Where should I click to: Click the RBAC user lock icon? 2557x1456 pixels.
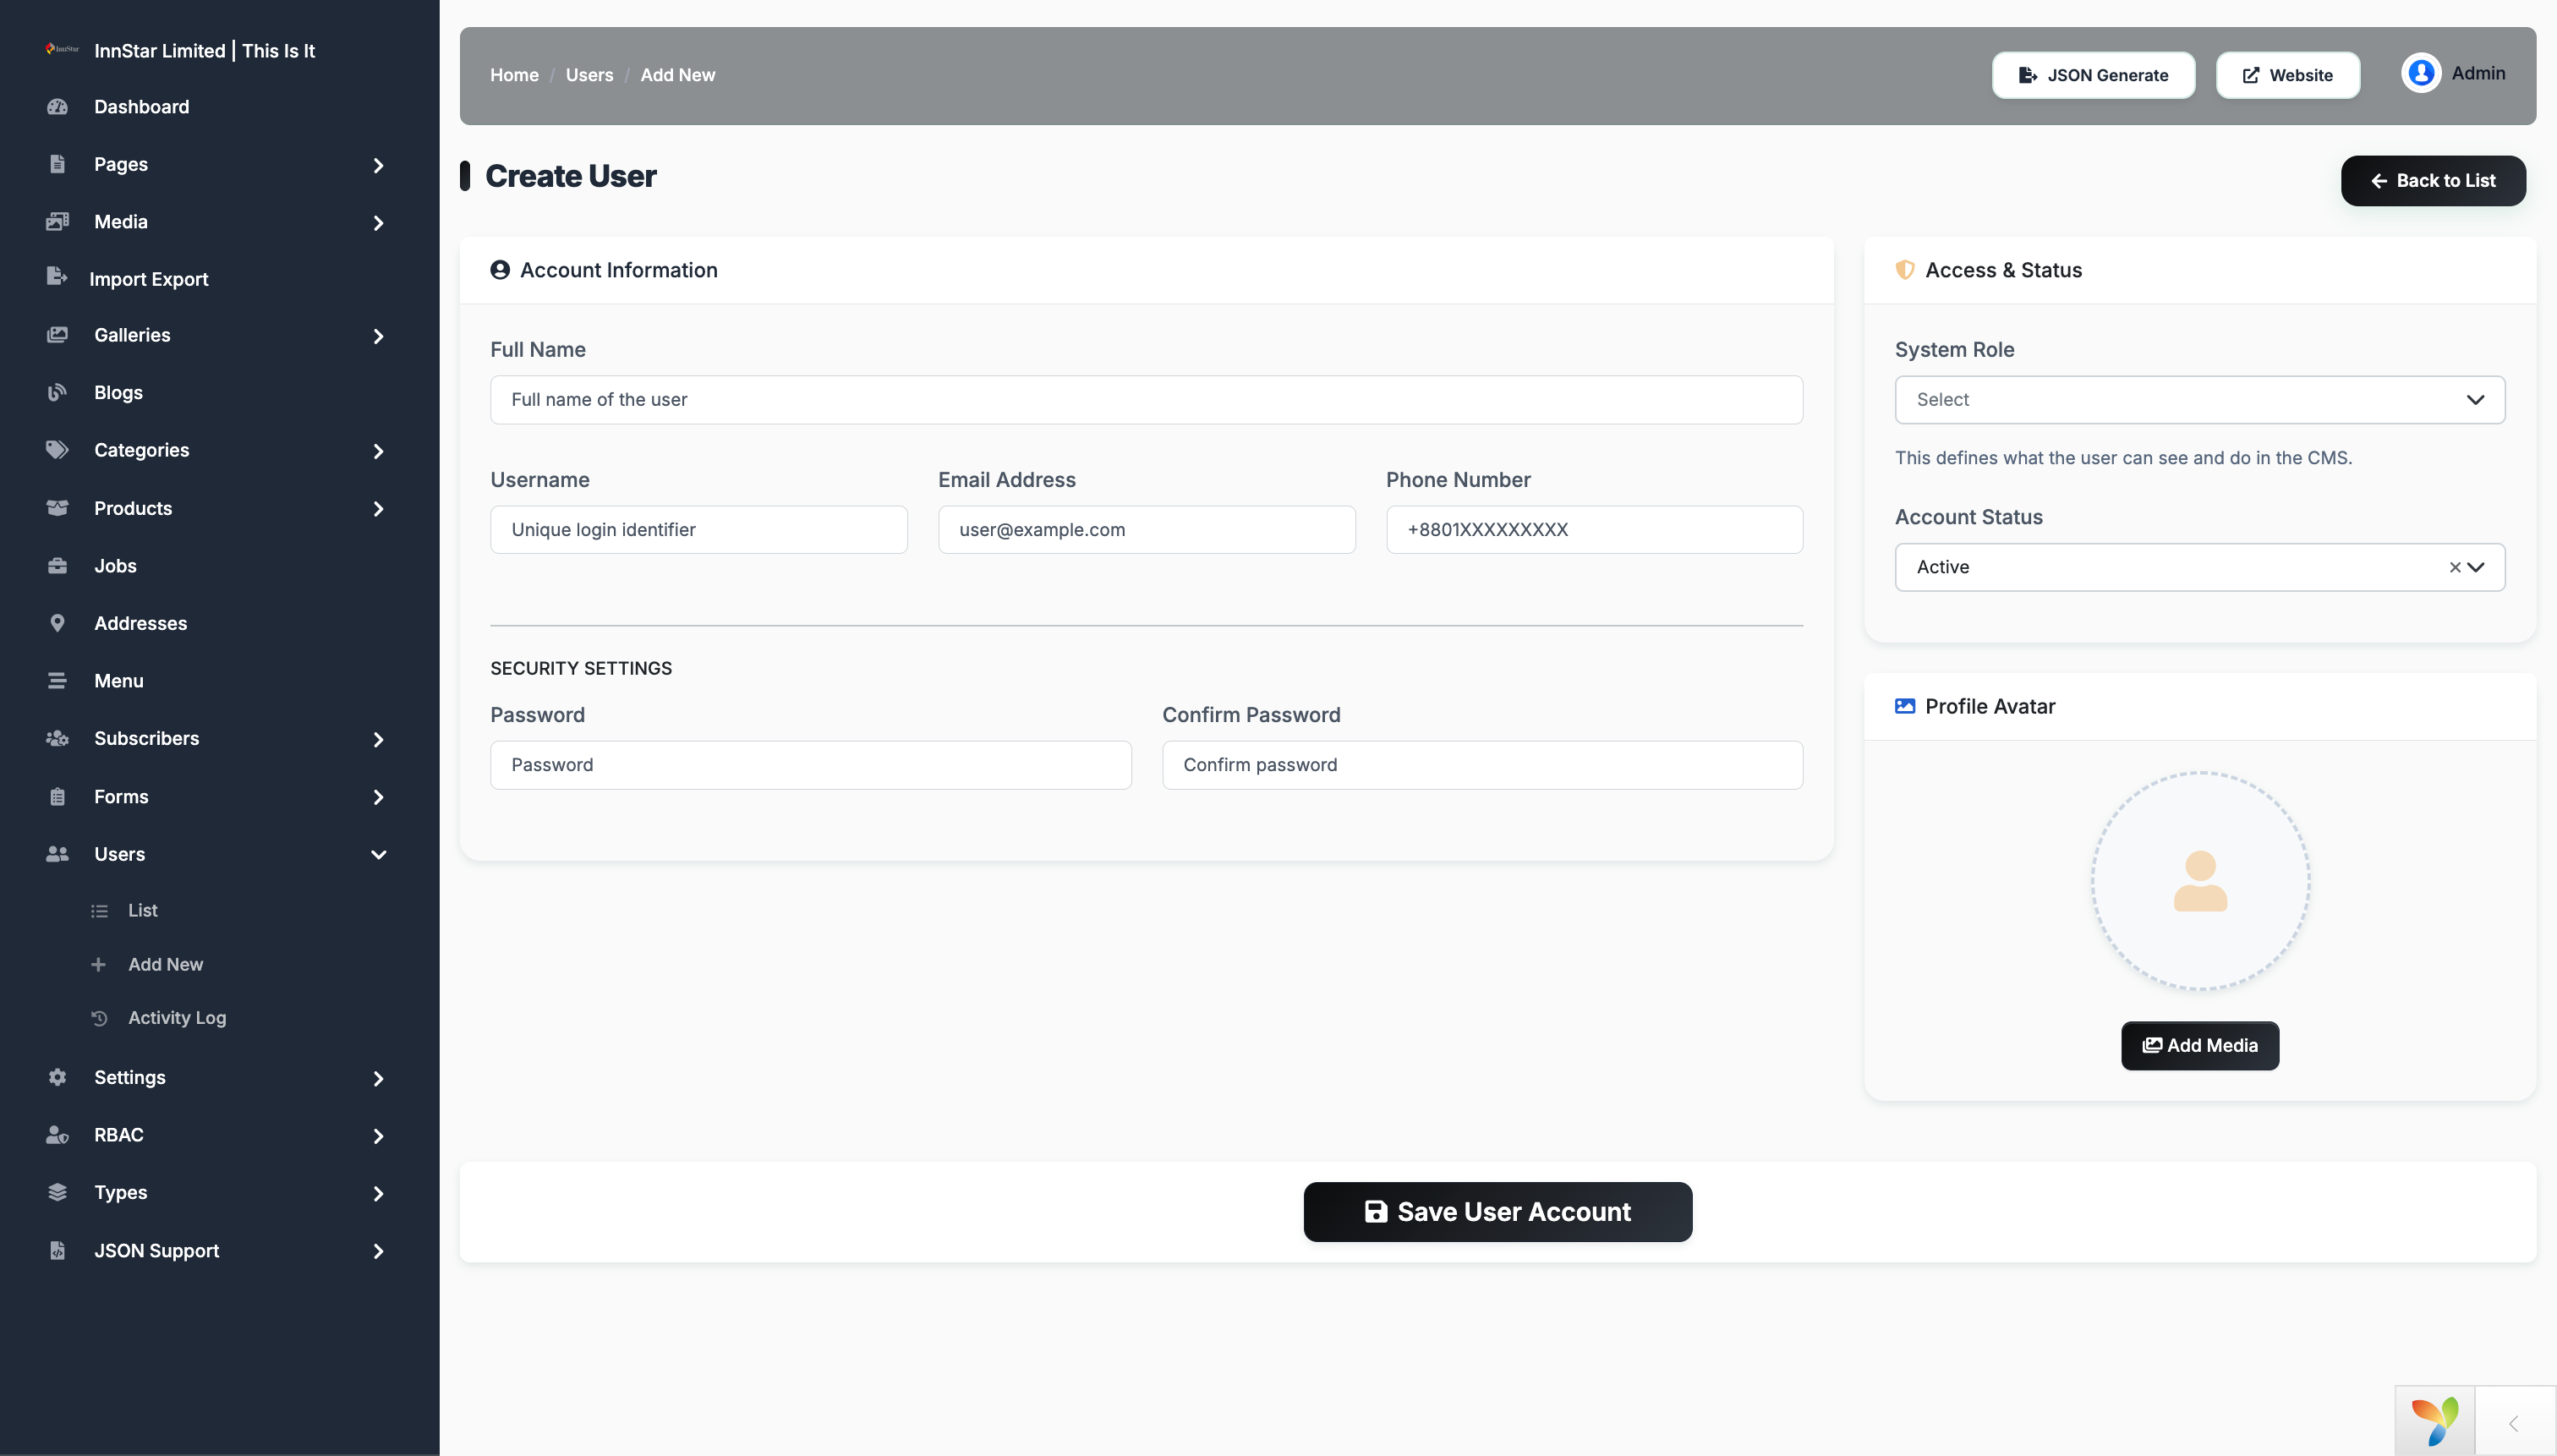[57, 1135]
